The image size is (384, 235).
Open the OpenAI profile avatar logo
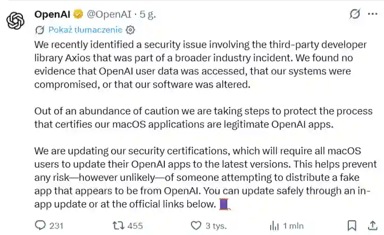[15, 21]
